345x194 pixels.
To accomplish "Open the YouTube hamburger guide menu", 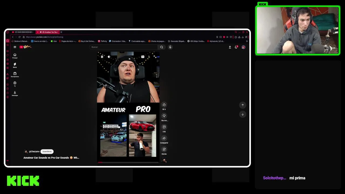I will click(x=15, y=47).
